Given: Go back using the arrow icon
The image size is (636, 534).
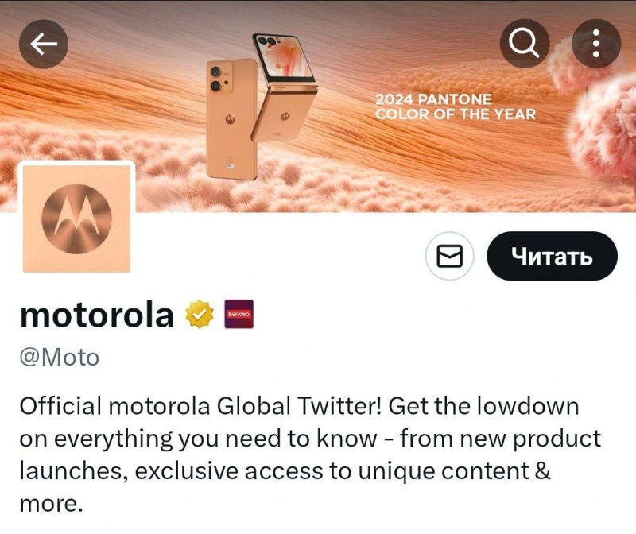Looking at the screenshot, I should 44,44.
